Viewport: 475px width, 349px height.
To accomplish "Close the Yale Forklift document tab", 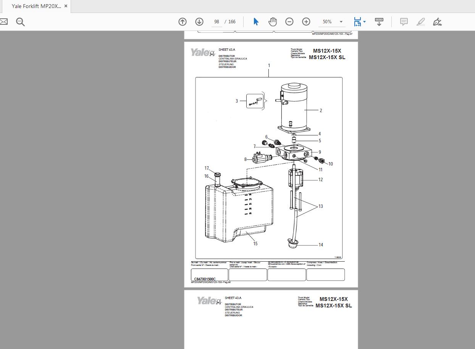I will (65, 6).
